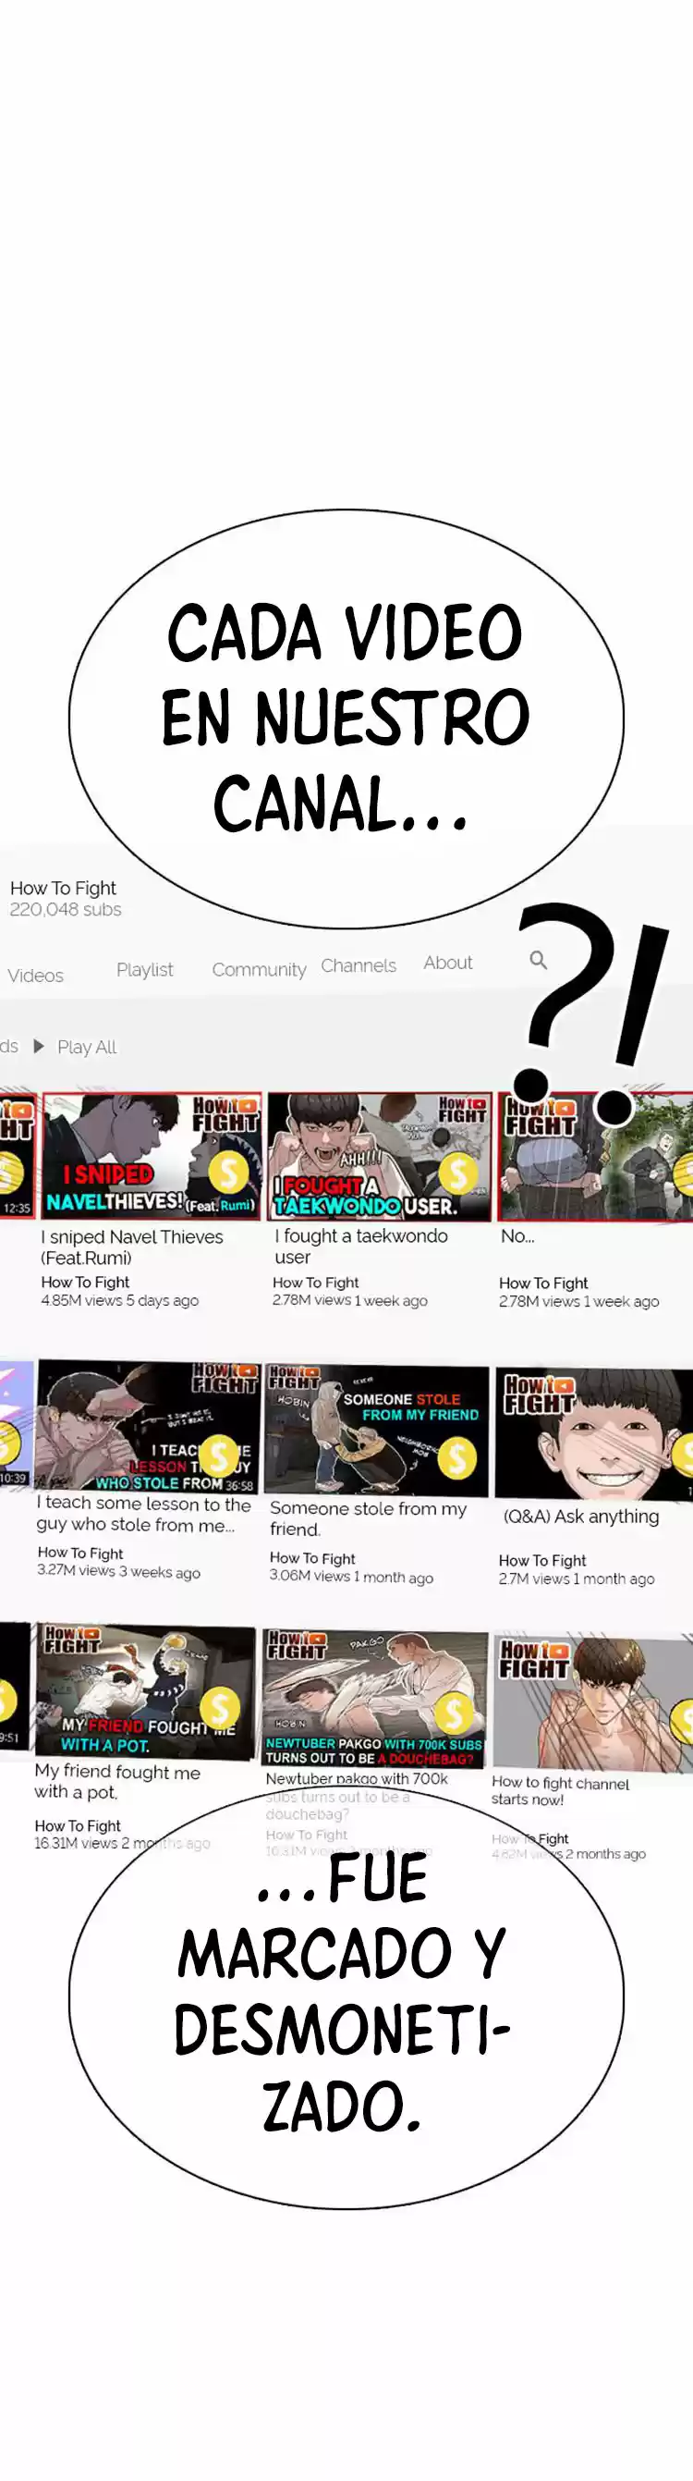Screen dimensions: 693x2481
Task: Open the Community tab
Action: coord(259,970)
